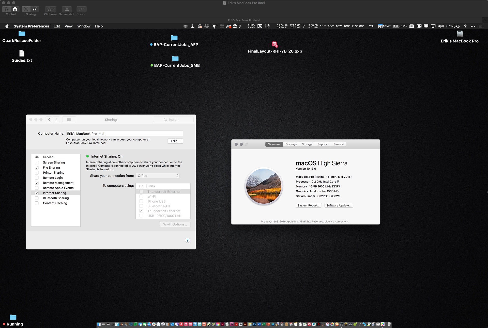Open Photos app in the Dock
Viewport: 488px width, 328px height.
[332, 324]
